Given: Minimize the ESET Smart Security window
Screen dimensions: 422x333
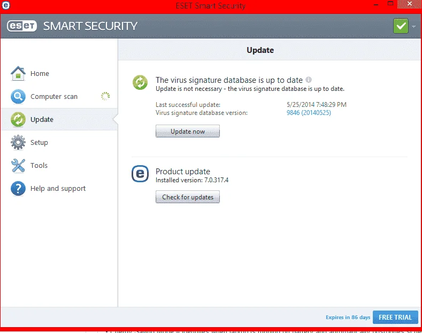Looking at the screenshot, I should coord(376,5).
